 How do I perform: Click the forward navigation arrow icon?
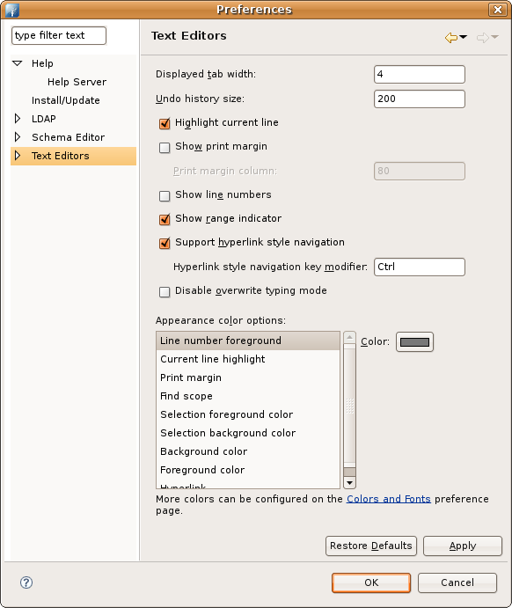pos(483,38)
